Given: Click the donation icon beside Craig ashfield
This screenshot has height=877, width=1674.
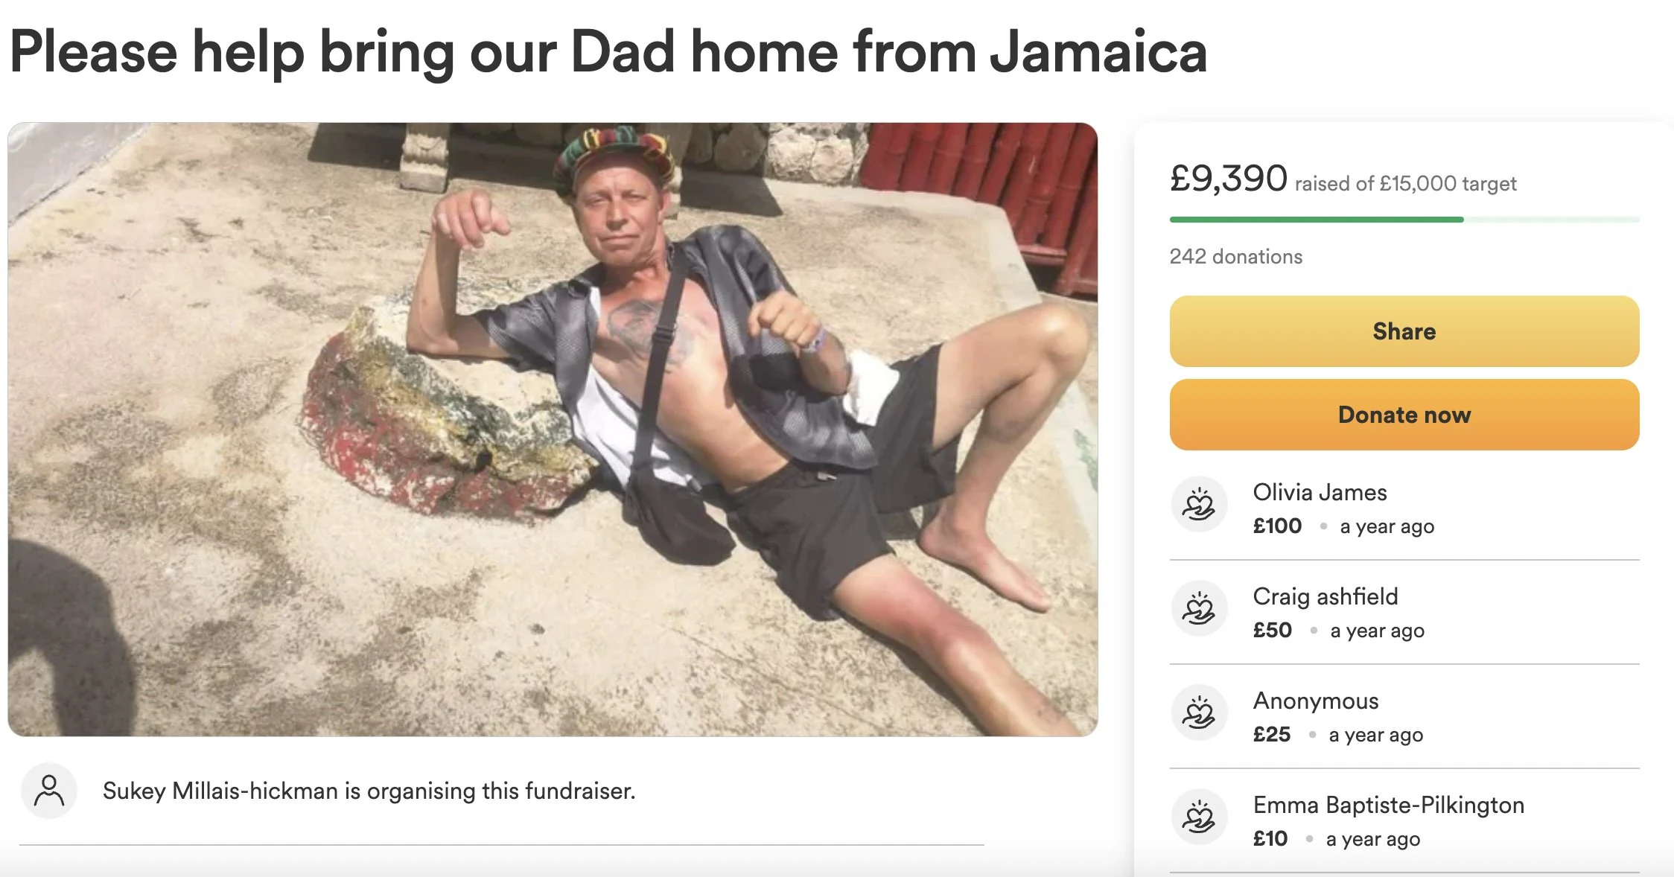Looking at the screenshot, I should tap(1199, 608).
